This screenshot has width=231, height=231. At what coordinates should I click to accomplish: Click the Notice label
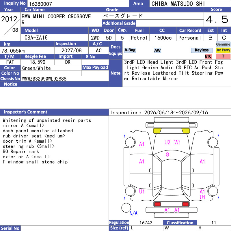click(x=11, y=84)
